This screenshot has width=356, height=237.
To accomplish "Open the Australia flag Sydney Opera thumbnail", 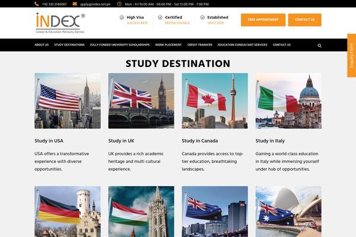I will [x=288, y=212].
